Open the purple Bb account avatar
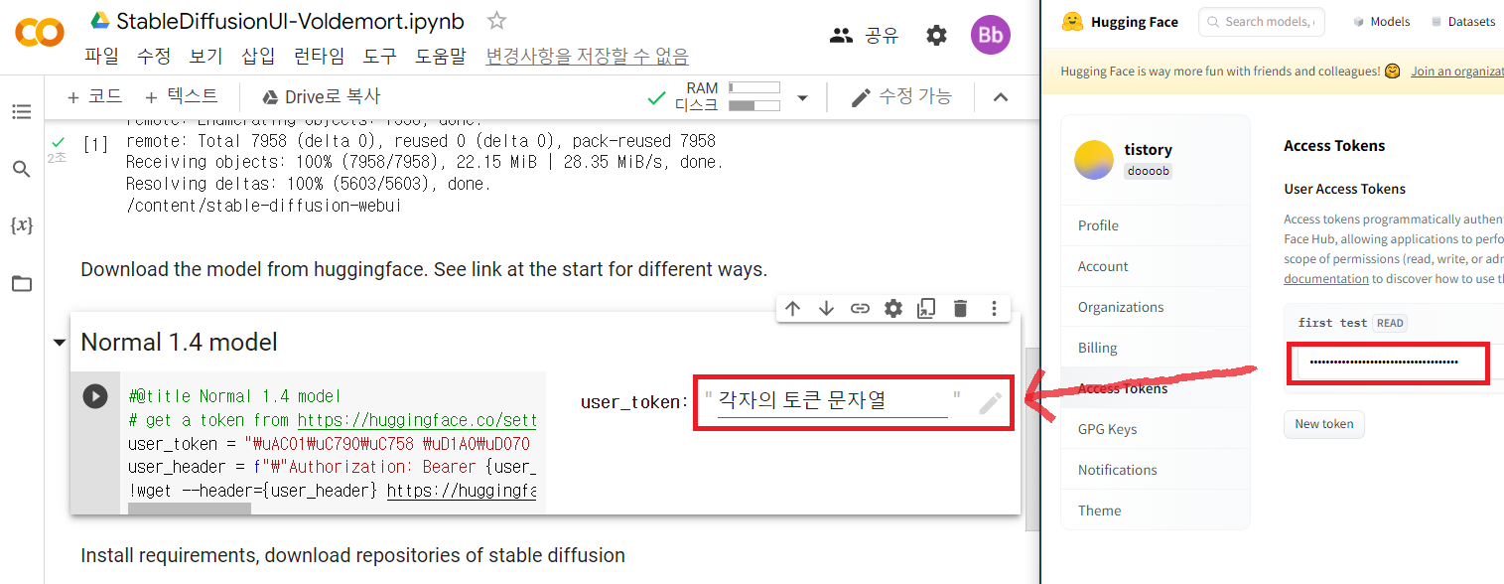The width and height of the screenshot is (1504, 584). (990, 36)
